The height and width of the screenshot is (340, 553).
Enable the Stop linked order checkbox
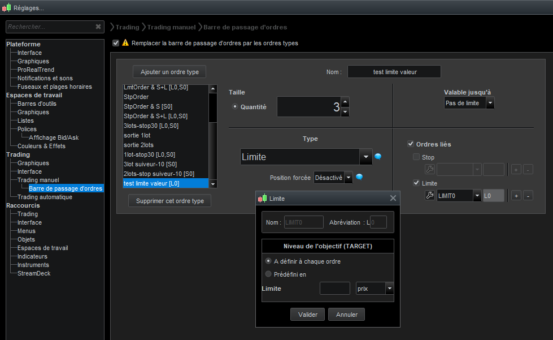pyautogui.click(x=416, y=157)
